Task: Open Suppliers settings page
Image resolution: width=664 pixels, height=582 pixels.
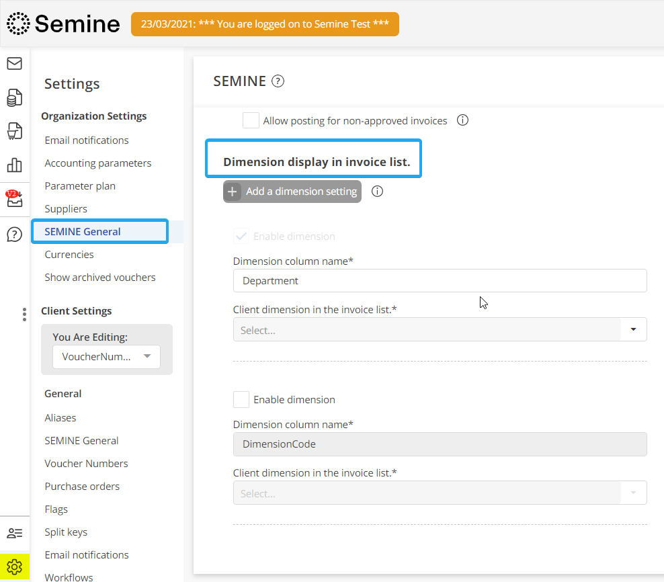Action: point(66,209)
